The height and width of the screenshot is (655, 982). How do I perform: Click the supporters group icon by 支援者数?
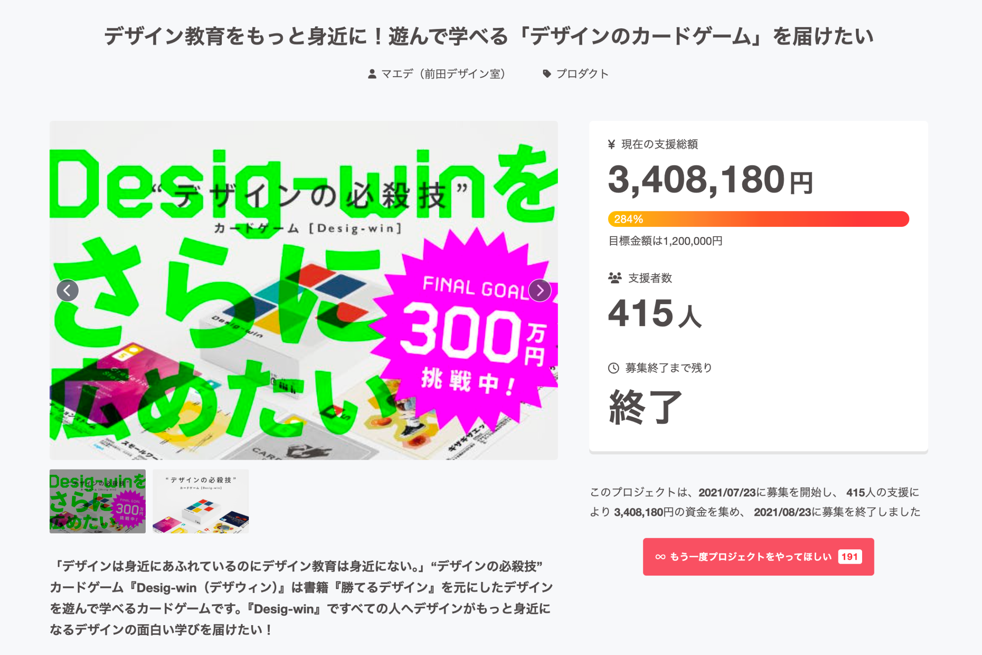pyautogui.click(x=615, y=278)
